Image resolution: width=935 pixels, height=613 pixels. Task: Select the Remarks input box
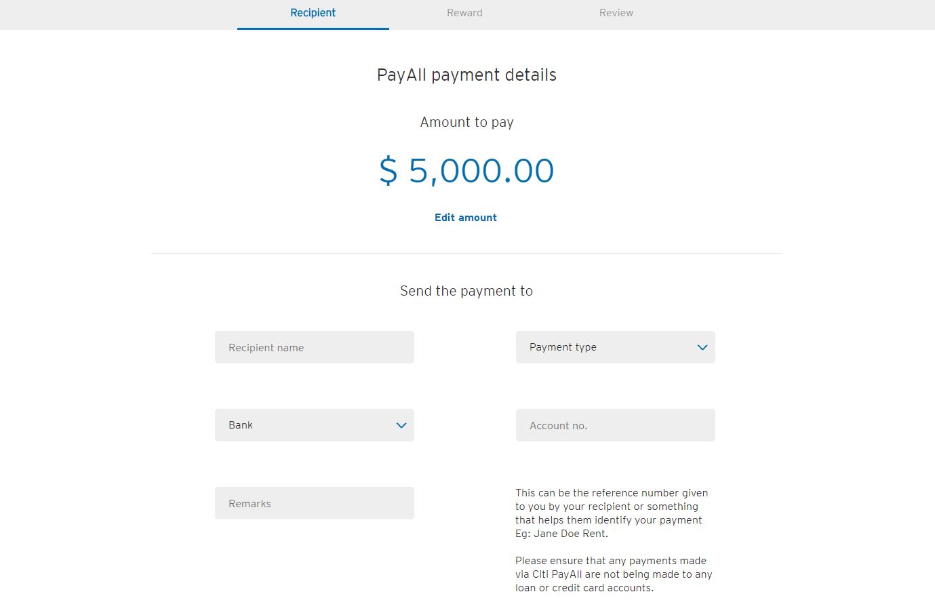(314, 503)
